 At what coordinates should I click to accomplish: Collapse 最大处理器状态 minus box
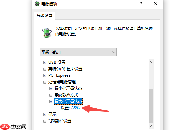pyautogui.click(x=51, y=101)
